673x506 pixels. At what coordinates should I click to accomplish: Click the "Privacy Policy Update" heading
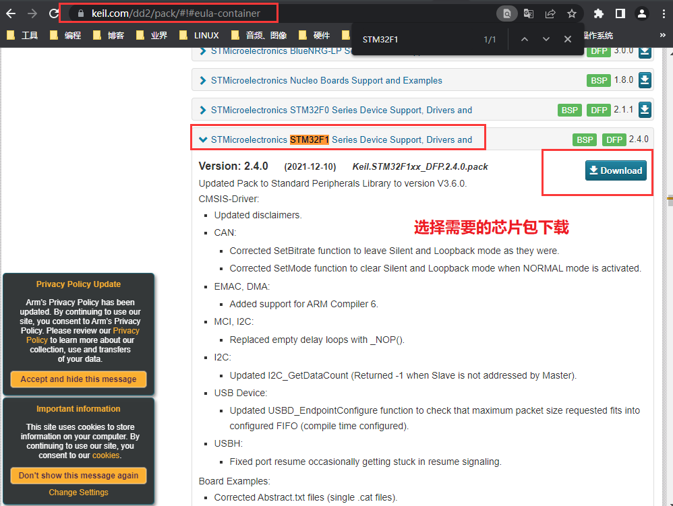(x=78, y=284)
